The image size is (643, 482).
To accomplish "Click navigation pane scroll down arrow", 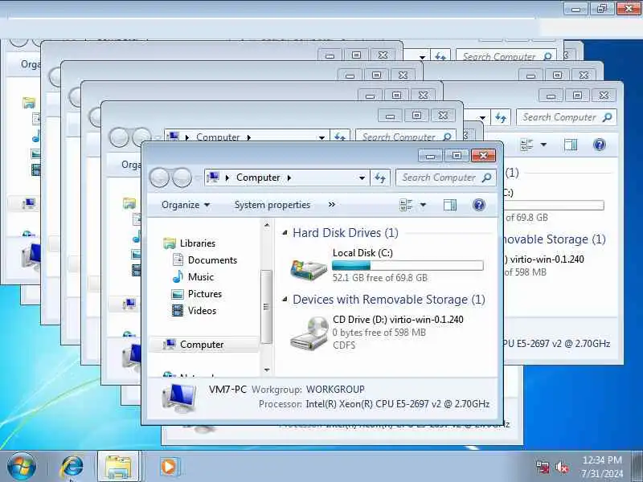I will pos(267,370).
